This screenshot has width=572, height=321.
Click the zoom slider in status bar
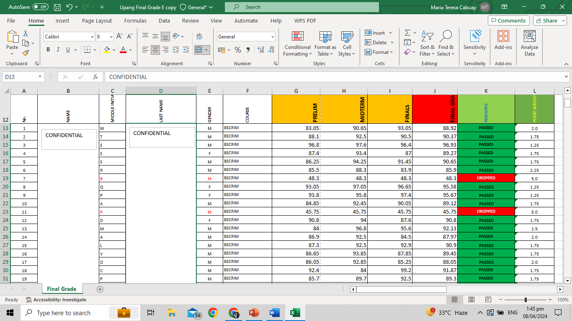click(x=526, y=300)
